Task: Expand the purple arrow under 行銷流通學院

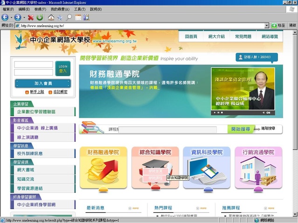Action: pyautogui.click(x=258, y=189)
